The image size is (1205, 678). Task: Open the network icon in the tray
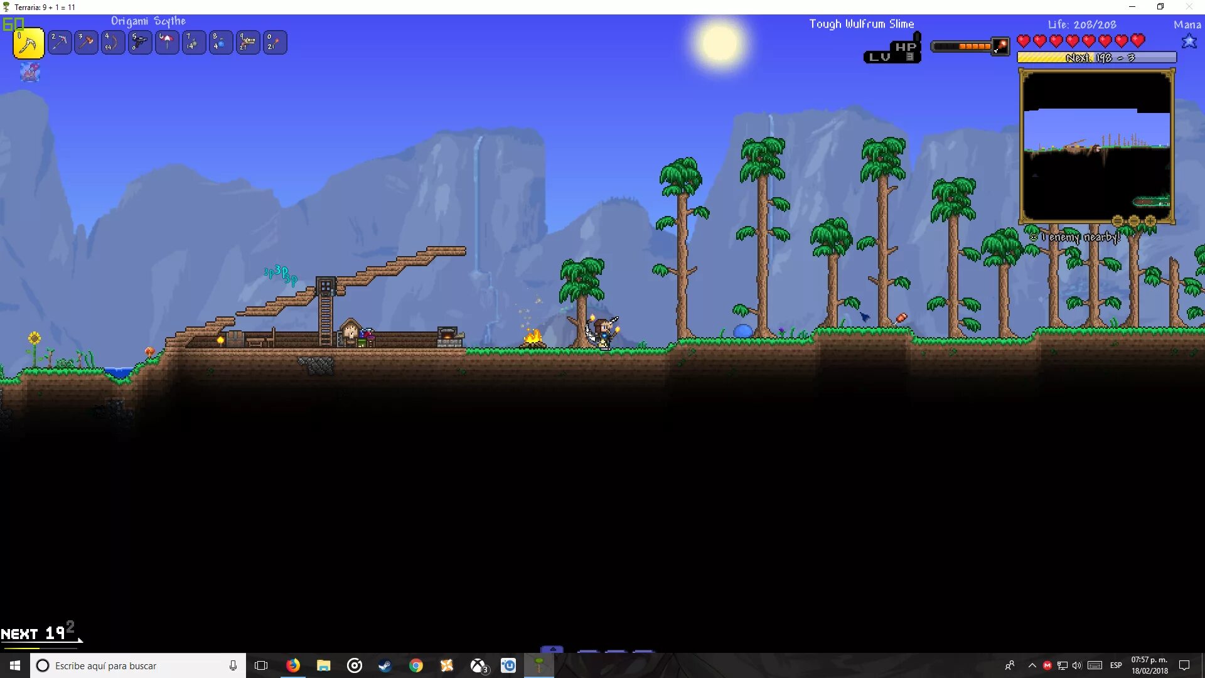1062,665
